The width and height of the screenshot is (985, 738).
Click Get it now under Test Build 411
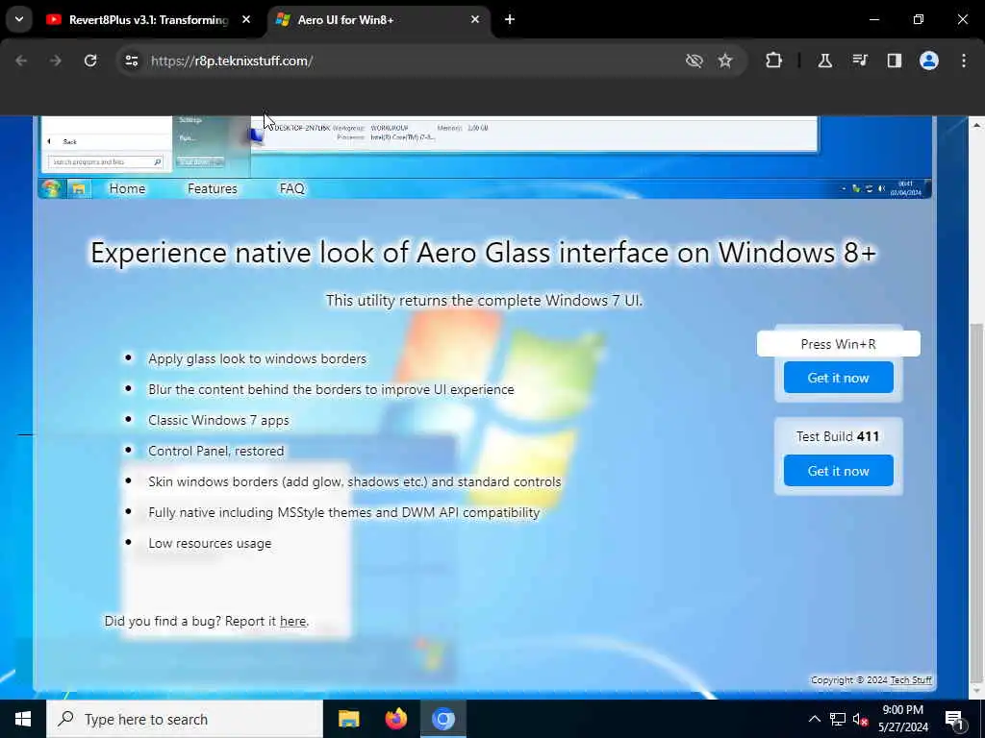point(838,471)
